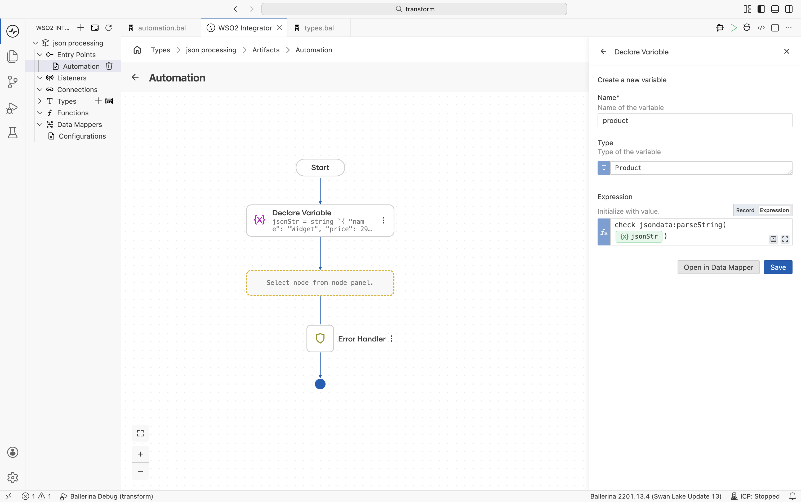Screen dimensions: 801x502
Task: Click Types in the breadcrumb
Action: [161, 50]
